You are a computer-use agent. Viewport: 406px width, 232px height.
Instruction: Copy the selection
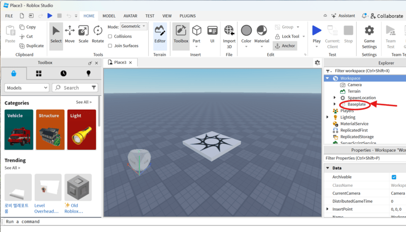click(x=27, y=27)
